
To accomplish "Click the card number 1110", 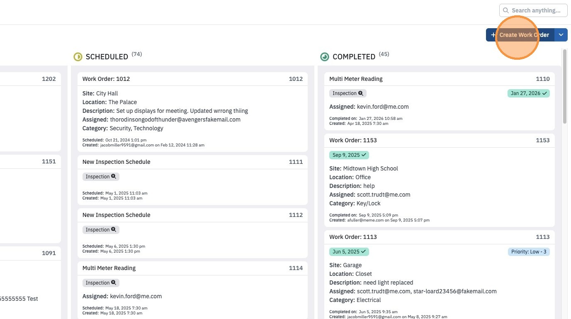I will pos(543,79).
